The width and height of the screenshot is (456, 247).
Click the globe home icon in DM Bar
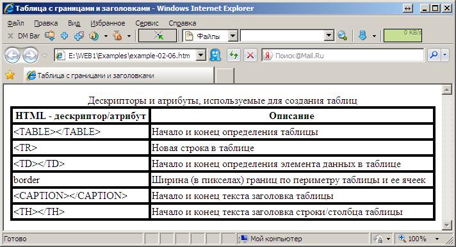coord(94,36)
